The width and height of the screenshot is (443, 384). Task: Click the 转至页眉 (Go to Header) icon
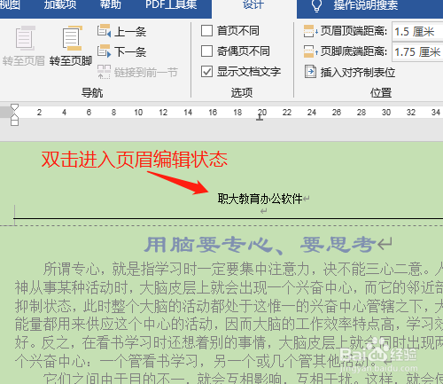(x=25, y=38)
